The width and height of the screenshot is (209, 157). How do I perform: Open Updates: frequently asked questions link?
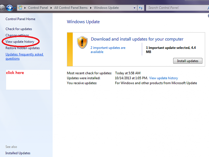click(25, 56)
